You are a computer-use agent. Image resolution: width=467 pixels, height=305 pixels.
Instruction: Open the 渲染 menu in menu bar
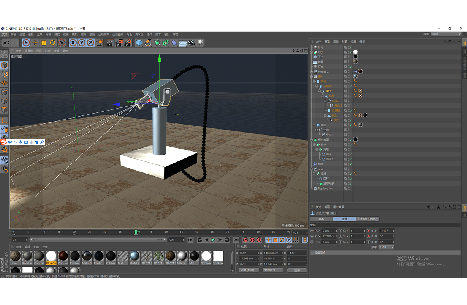pyautogui.click(x=83, y=34)
